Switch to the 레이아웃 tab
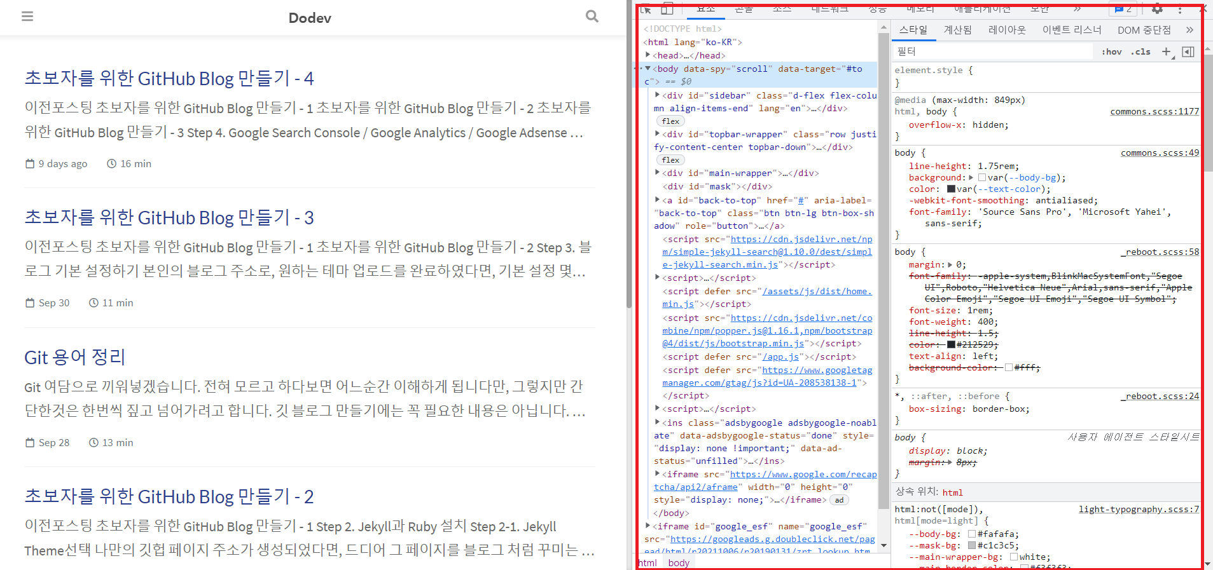1213x570 pixels. tap(1007, 30)
